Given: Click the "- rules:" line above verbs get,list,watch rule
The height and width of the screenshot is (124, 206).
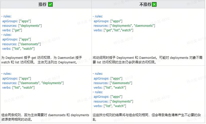Looking at the screenshot, I should 98,16.
